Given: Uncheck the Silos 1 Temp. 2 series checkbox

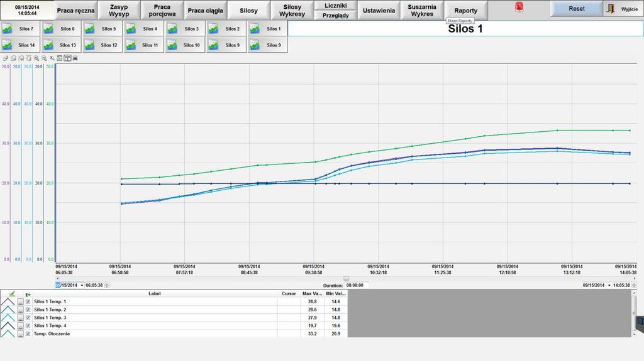Looking at the screenshot, I should [x=28, y=310].
